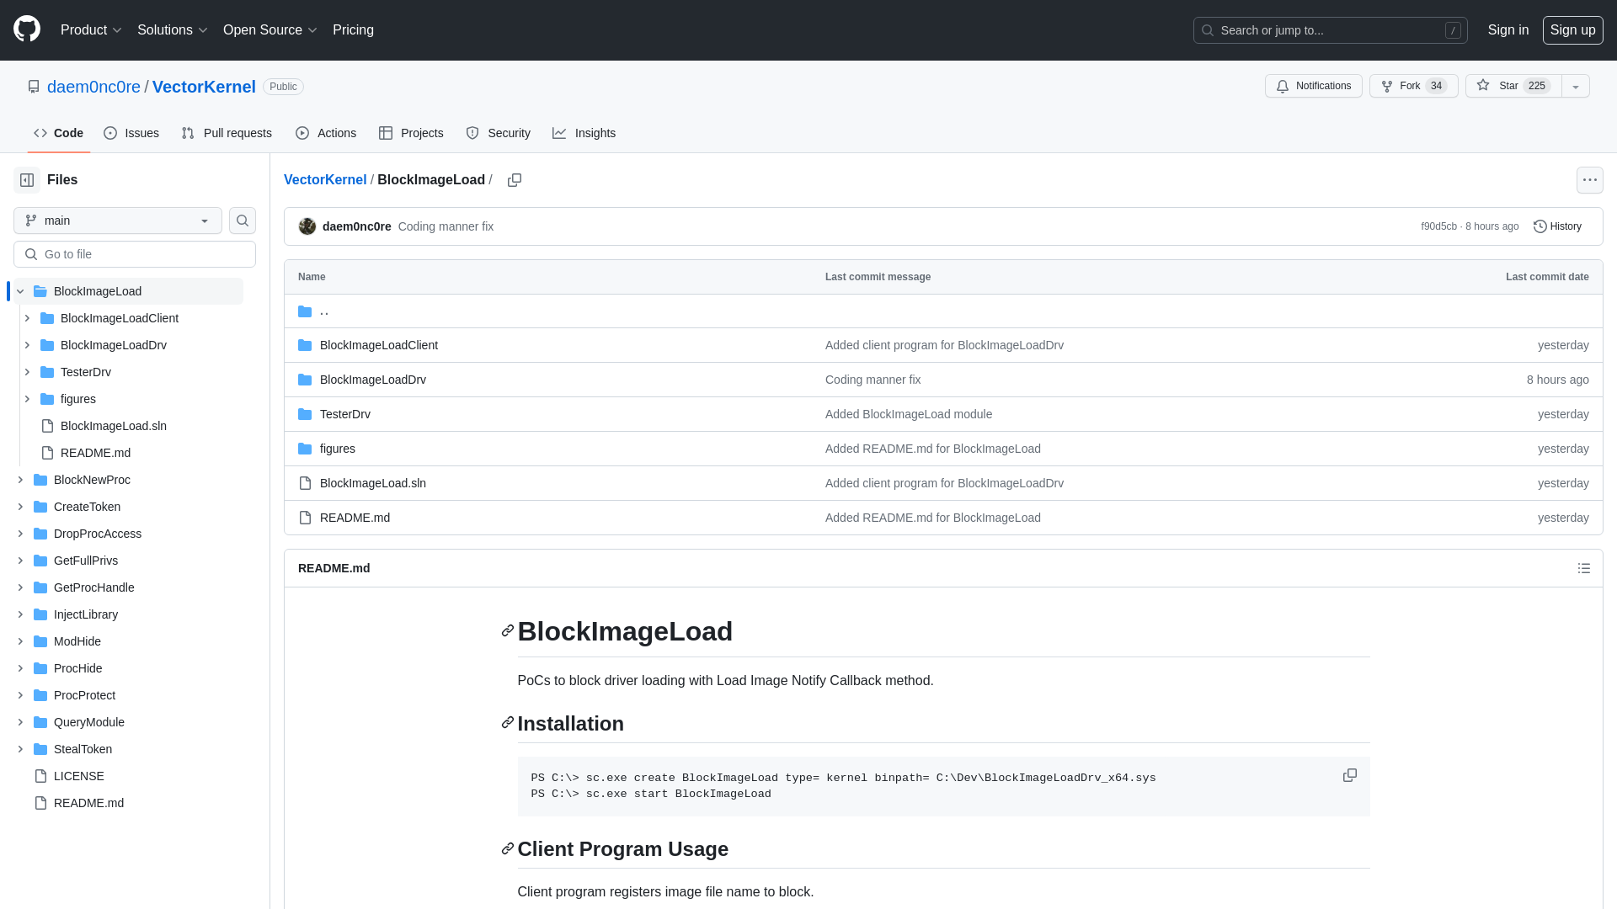Screen dimensions: 1617x909
Task: Open the 'Coding manner fix' commit message
Action: (x=446, y=226)
